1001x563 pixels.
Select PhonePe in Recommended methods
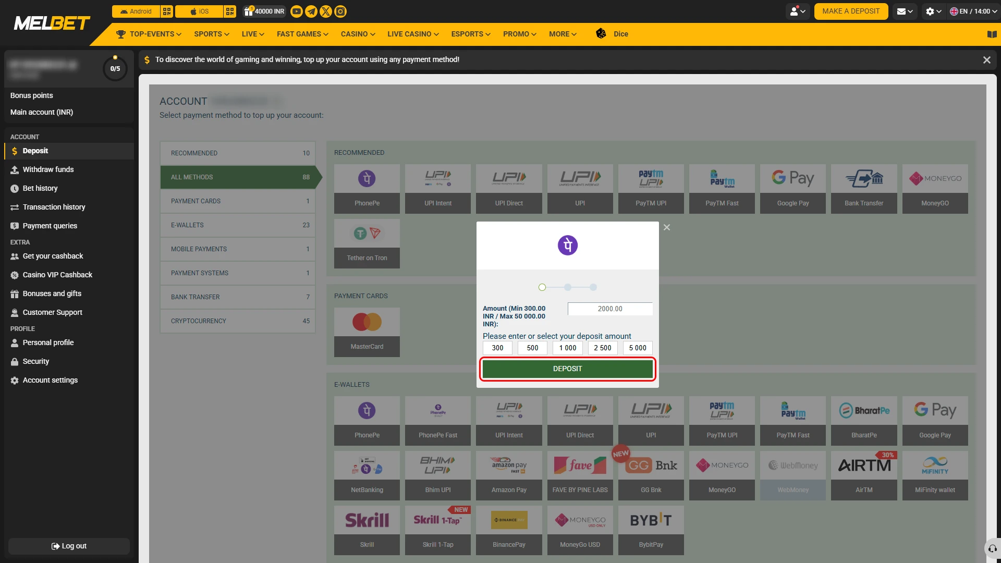pyautogui.click(x=367, y=189)
